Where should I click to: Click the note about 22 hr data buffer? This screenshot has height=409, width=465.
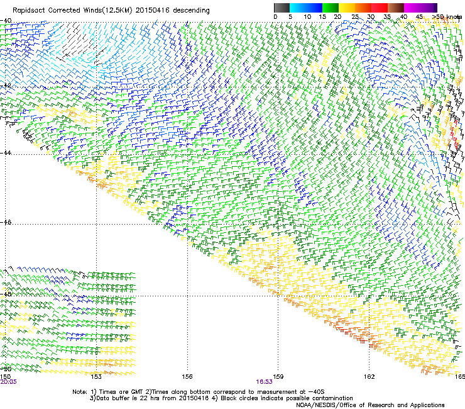(221, 398)
